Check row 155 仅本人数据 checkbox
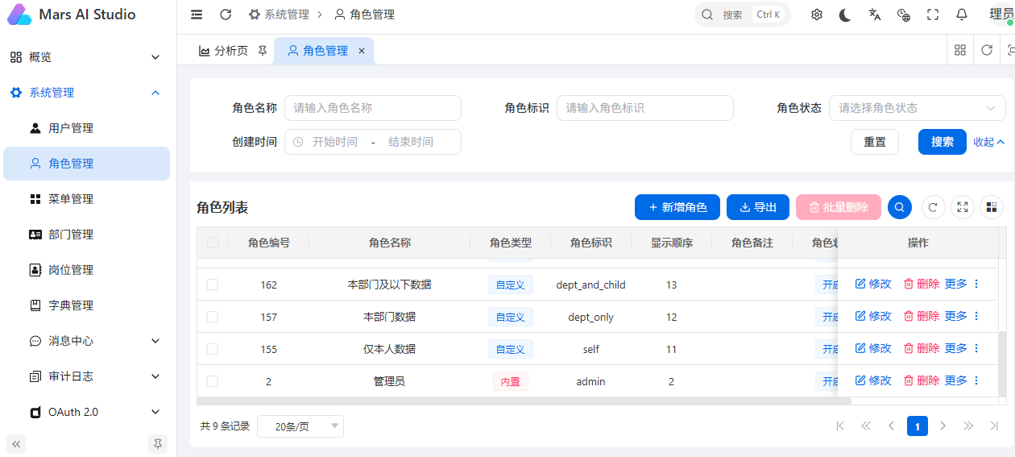 213,349
